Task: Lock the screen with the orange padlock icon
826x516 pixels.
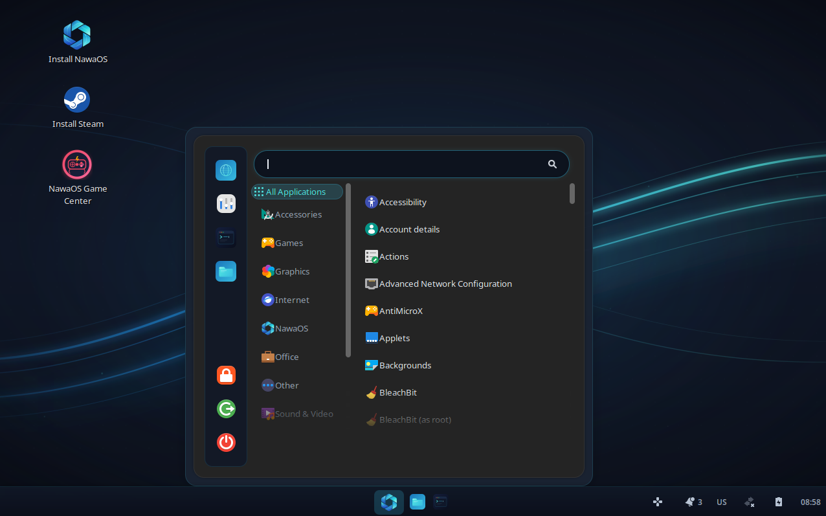Action: (226, 375)
